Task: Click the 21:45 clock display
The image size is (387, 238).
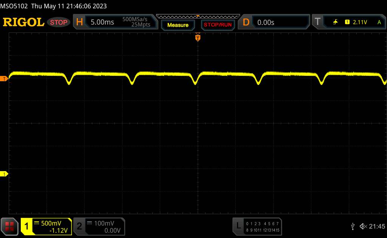Action: click(377, 226)
